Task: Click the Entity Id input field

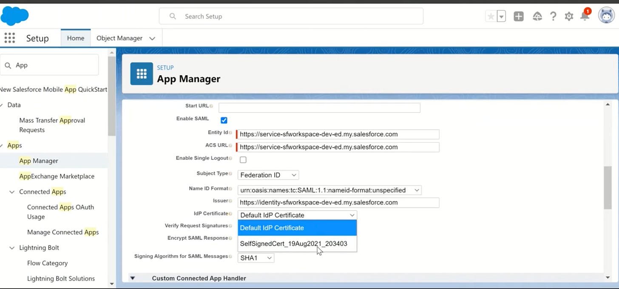Action: [x=338, y=134]
